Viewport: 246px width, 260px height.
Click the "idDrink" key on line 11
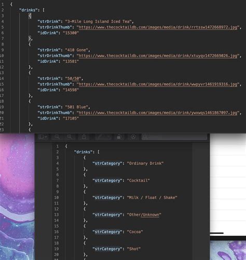tap(48, 61)
